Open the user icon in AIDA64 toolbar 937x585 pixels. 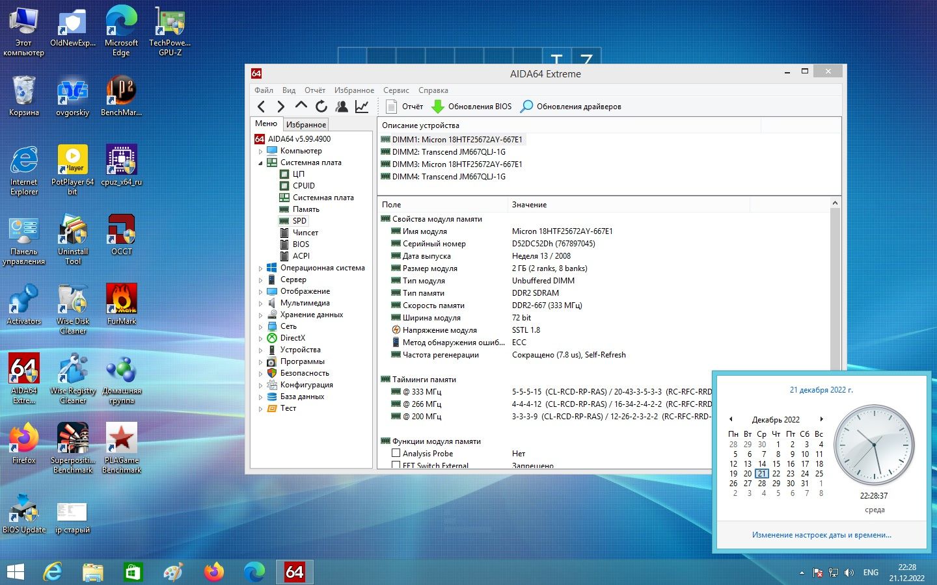[342, 107]
